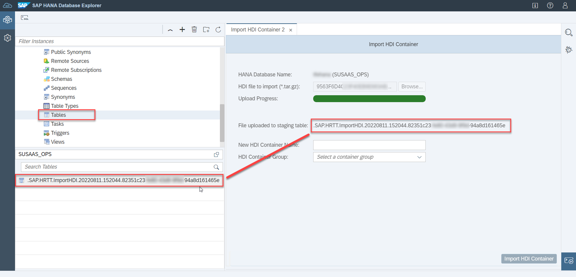The image size is (576, 277).
Task: Select Sequences tree item
Action: pyautogui.click(x=64, y=88)
